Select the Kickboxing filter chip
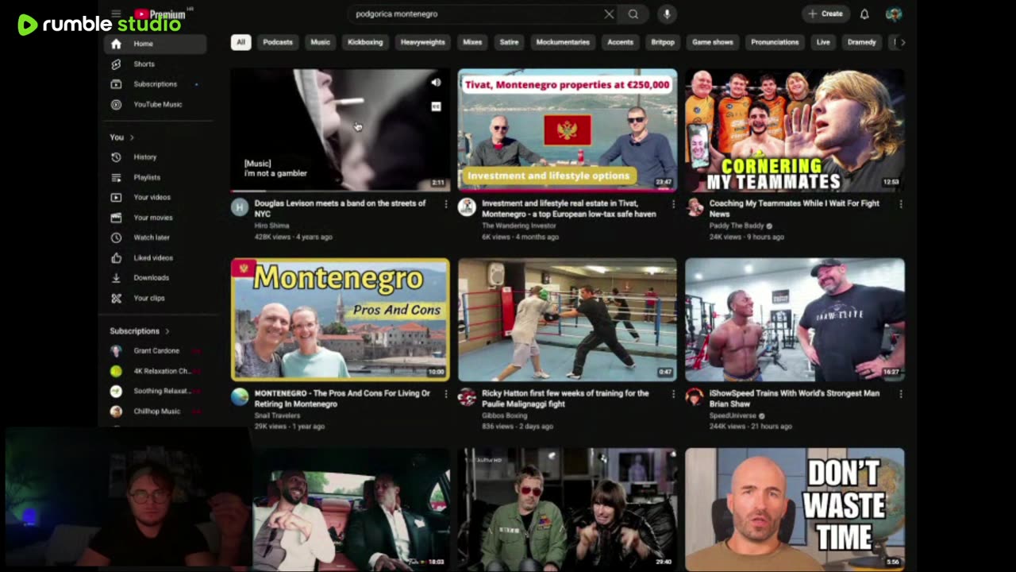Screen dimensions: 1016x572 pos(365,42)
